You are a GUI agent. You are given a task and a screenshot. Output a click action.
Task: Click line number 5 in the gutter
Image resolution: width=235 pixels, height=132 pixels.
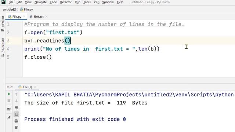(8, 57)
